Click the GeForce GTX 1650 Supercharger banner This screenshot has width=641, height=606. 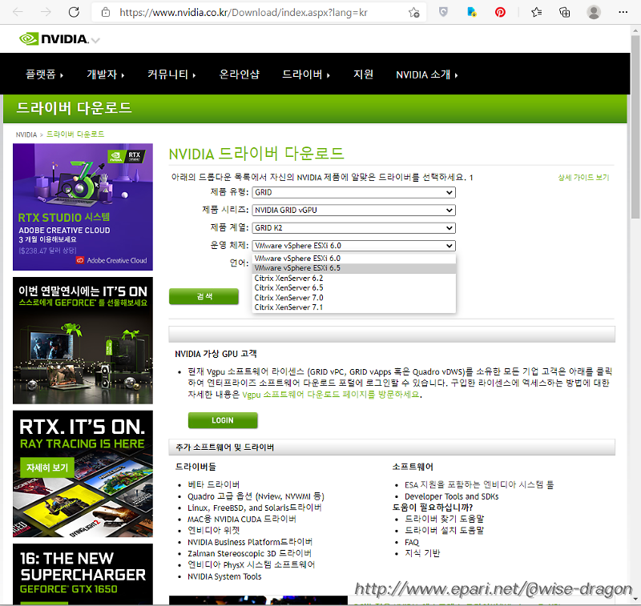83,573
